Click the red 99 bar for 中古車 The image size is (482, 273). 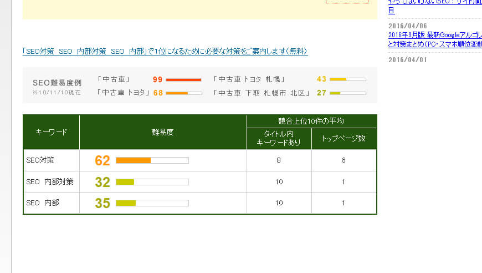coord(183,79)
